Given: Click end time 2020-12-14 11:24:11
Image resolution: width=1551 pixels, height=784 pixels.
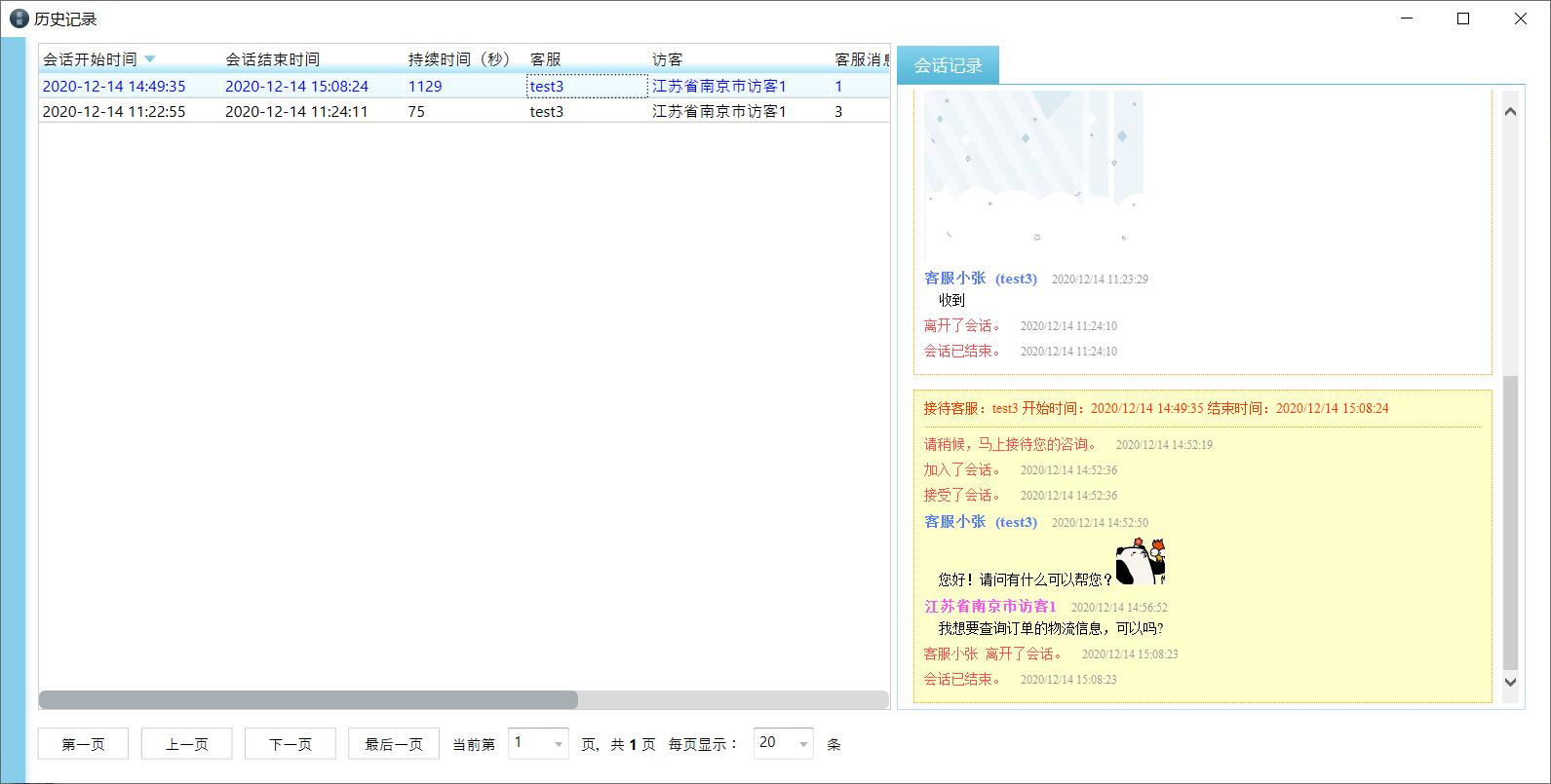Looking at the screenshot, I should (296, 111).
